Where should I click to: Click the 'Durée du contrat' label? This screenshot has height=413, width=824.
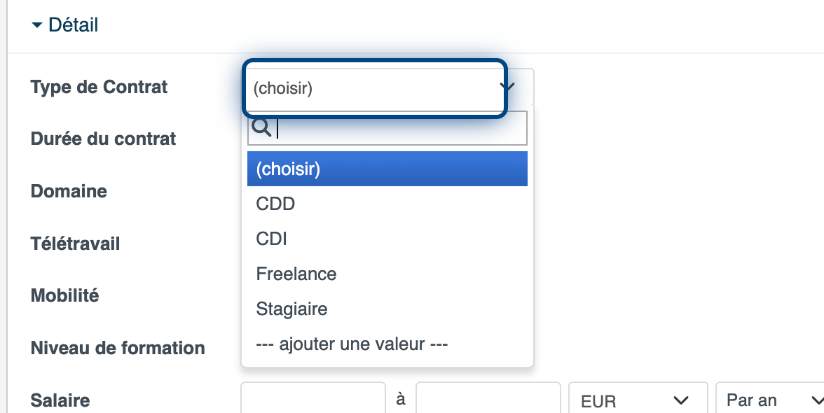[x=104, y=139]
